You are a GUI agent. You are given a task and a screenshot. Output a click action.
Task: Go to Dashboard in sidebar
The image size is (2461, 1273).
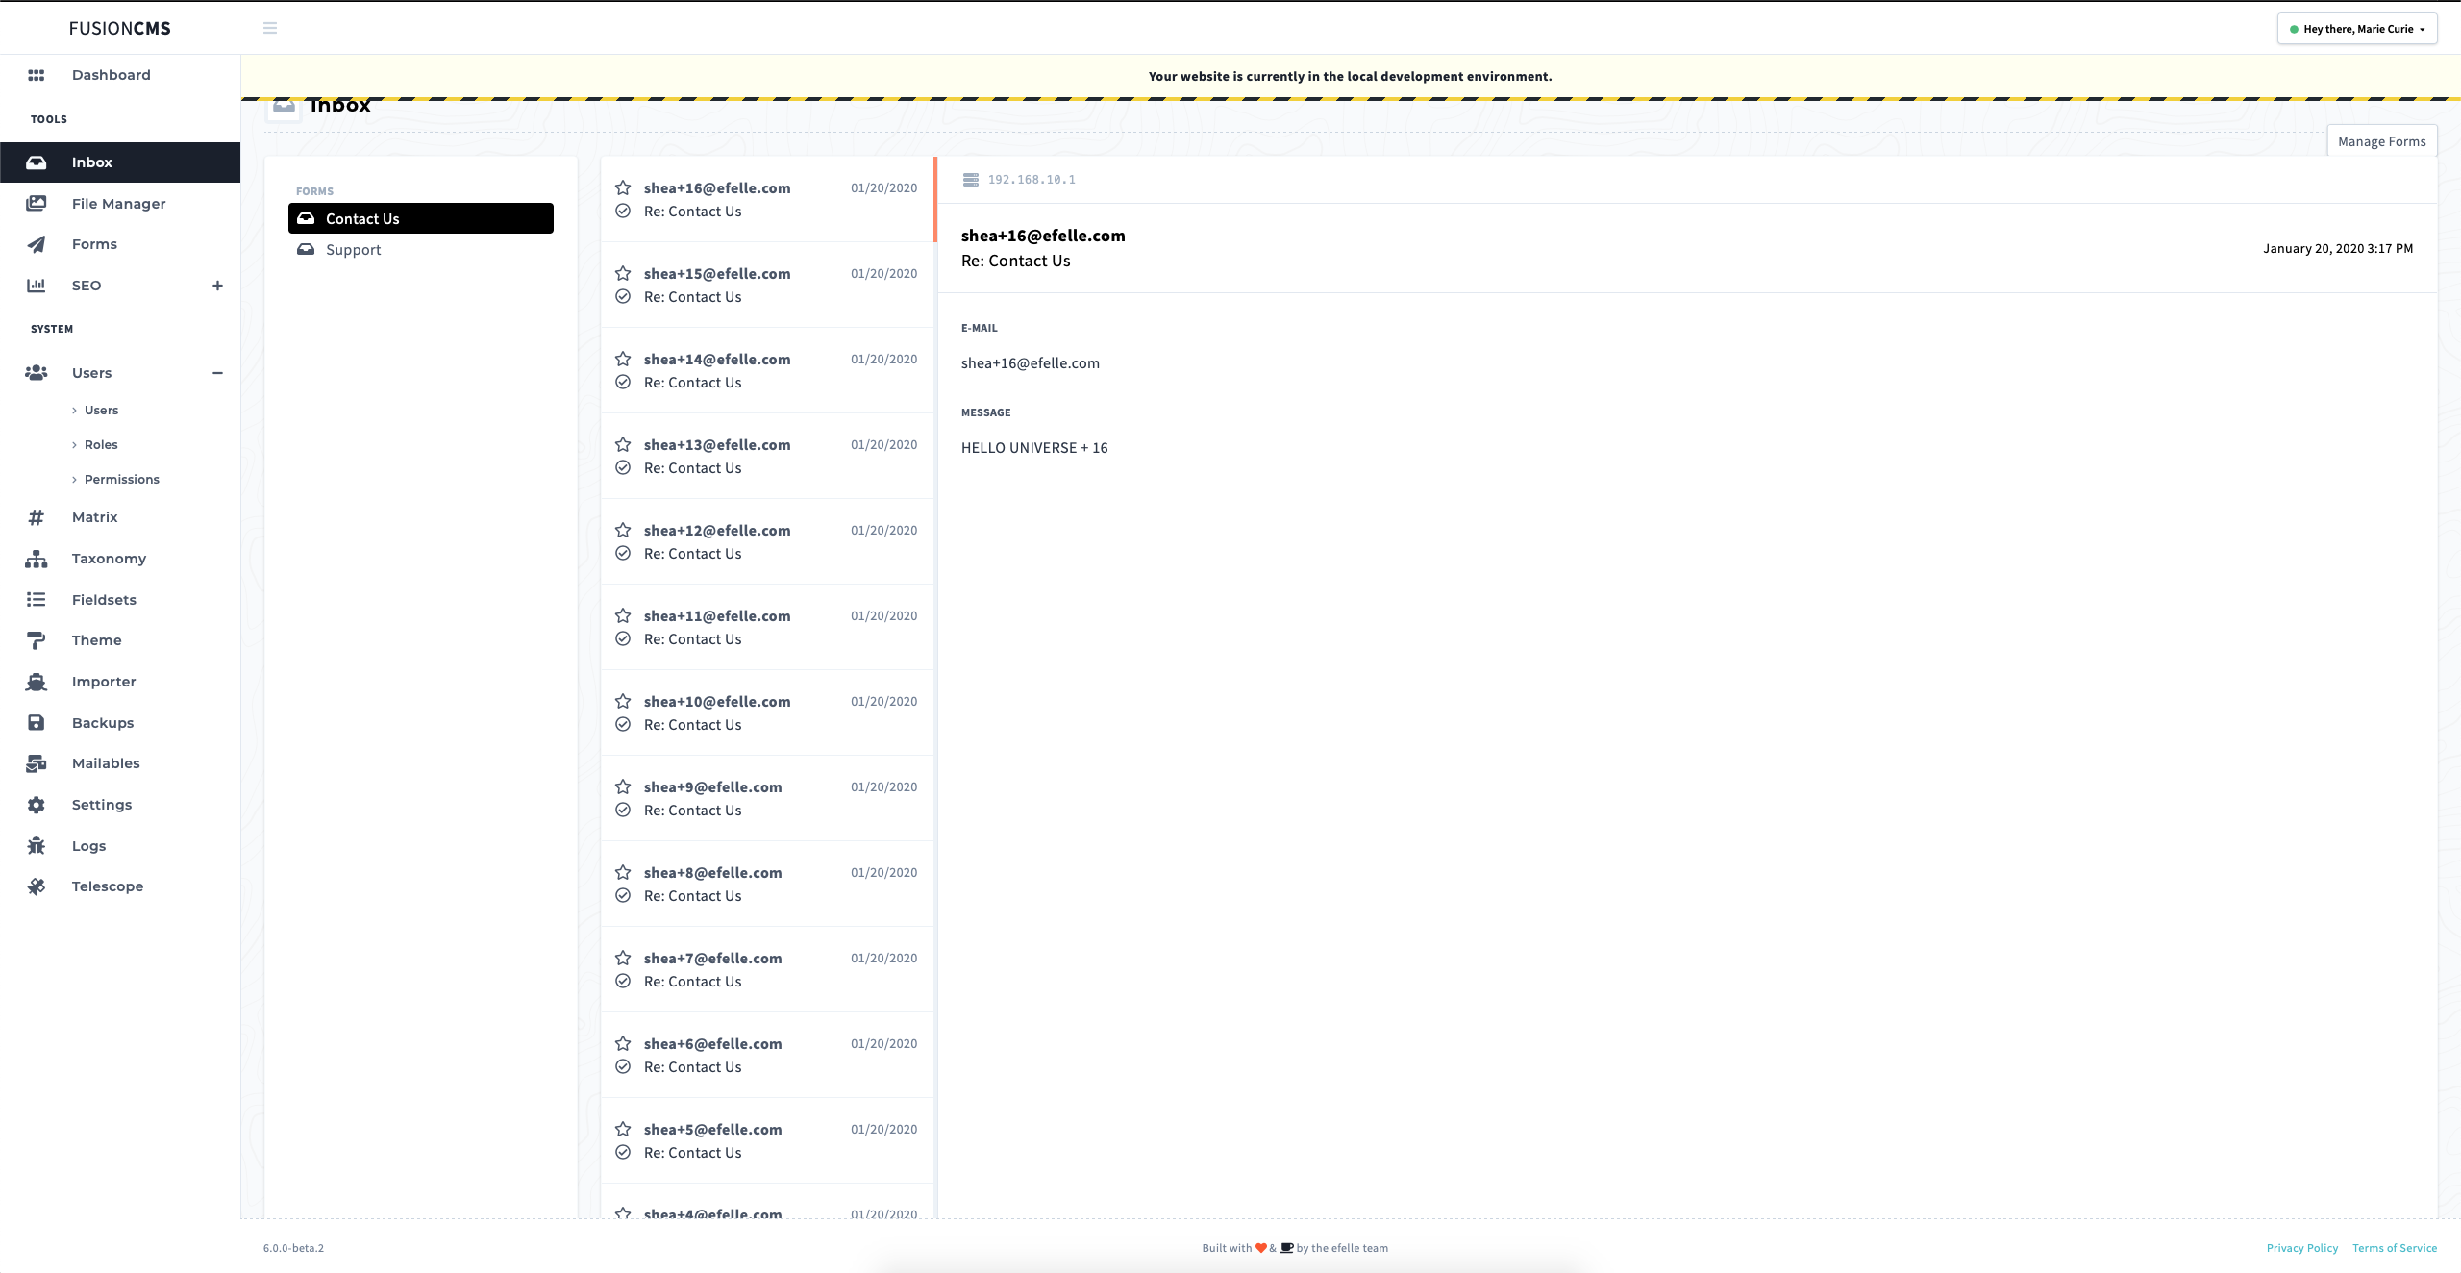[x=112, y=75]
